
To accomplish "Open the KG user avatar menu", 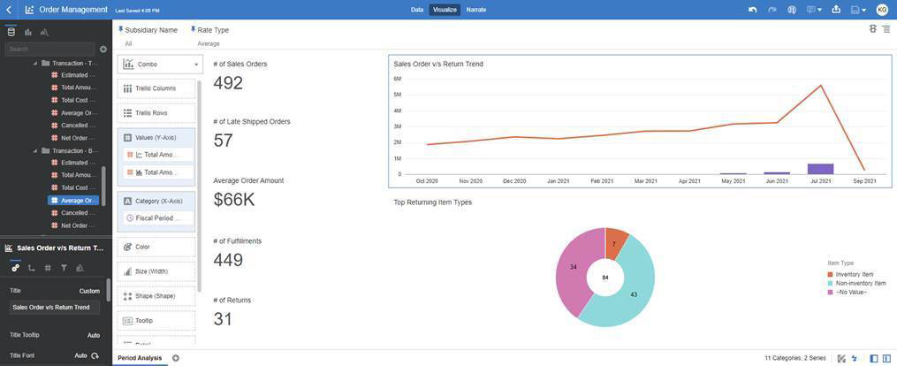I will [x=881, y=10].
